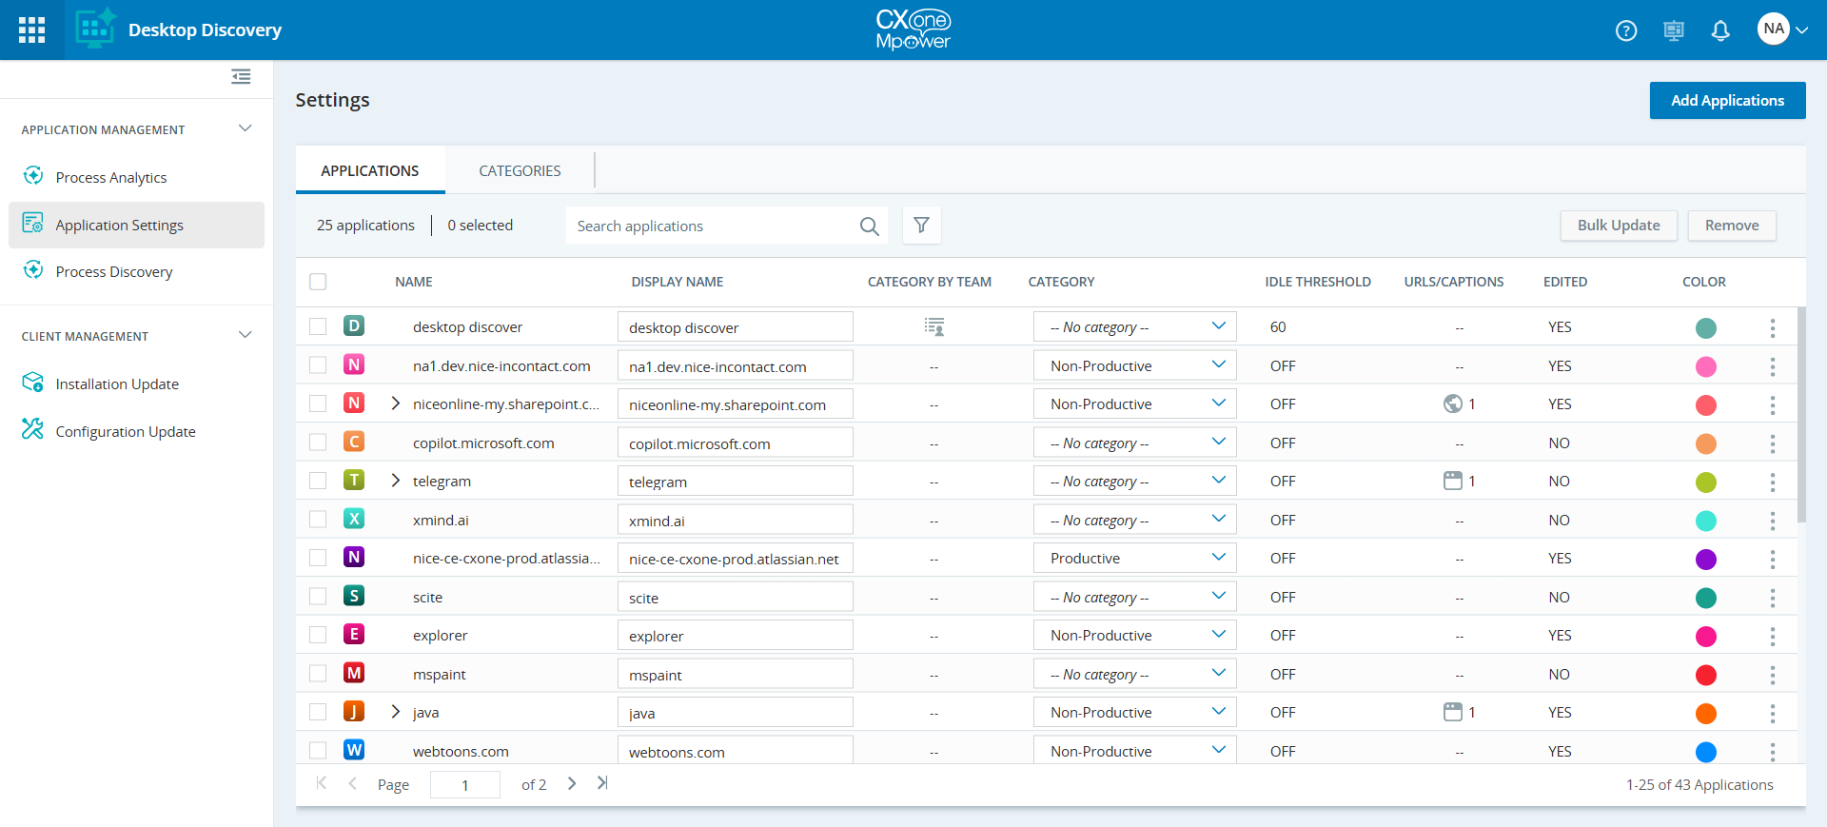
Task: Collapse the Application Management section
Action: [x=245, y=128]
